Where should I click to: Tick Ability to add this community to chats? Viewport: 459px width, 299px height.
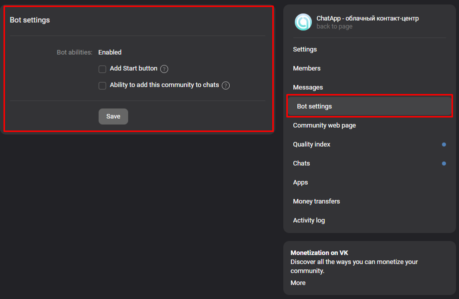point(102,85)
